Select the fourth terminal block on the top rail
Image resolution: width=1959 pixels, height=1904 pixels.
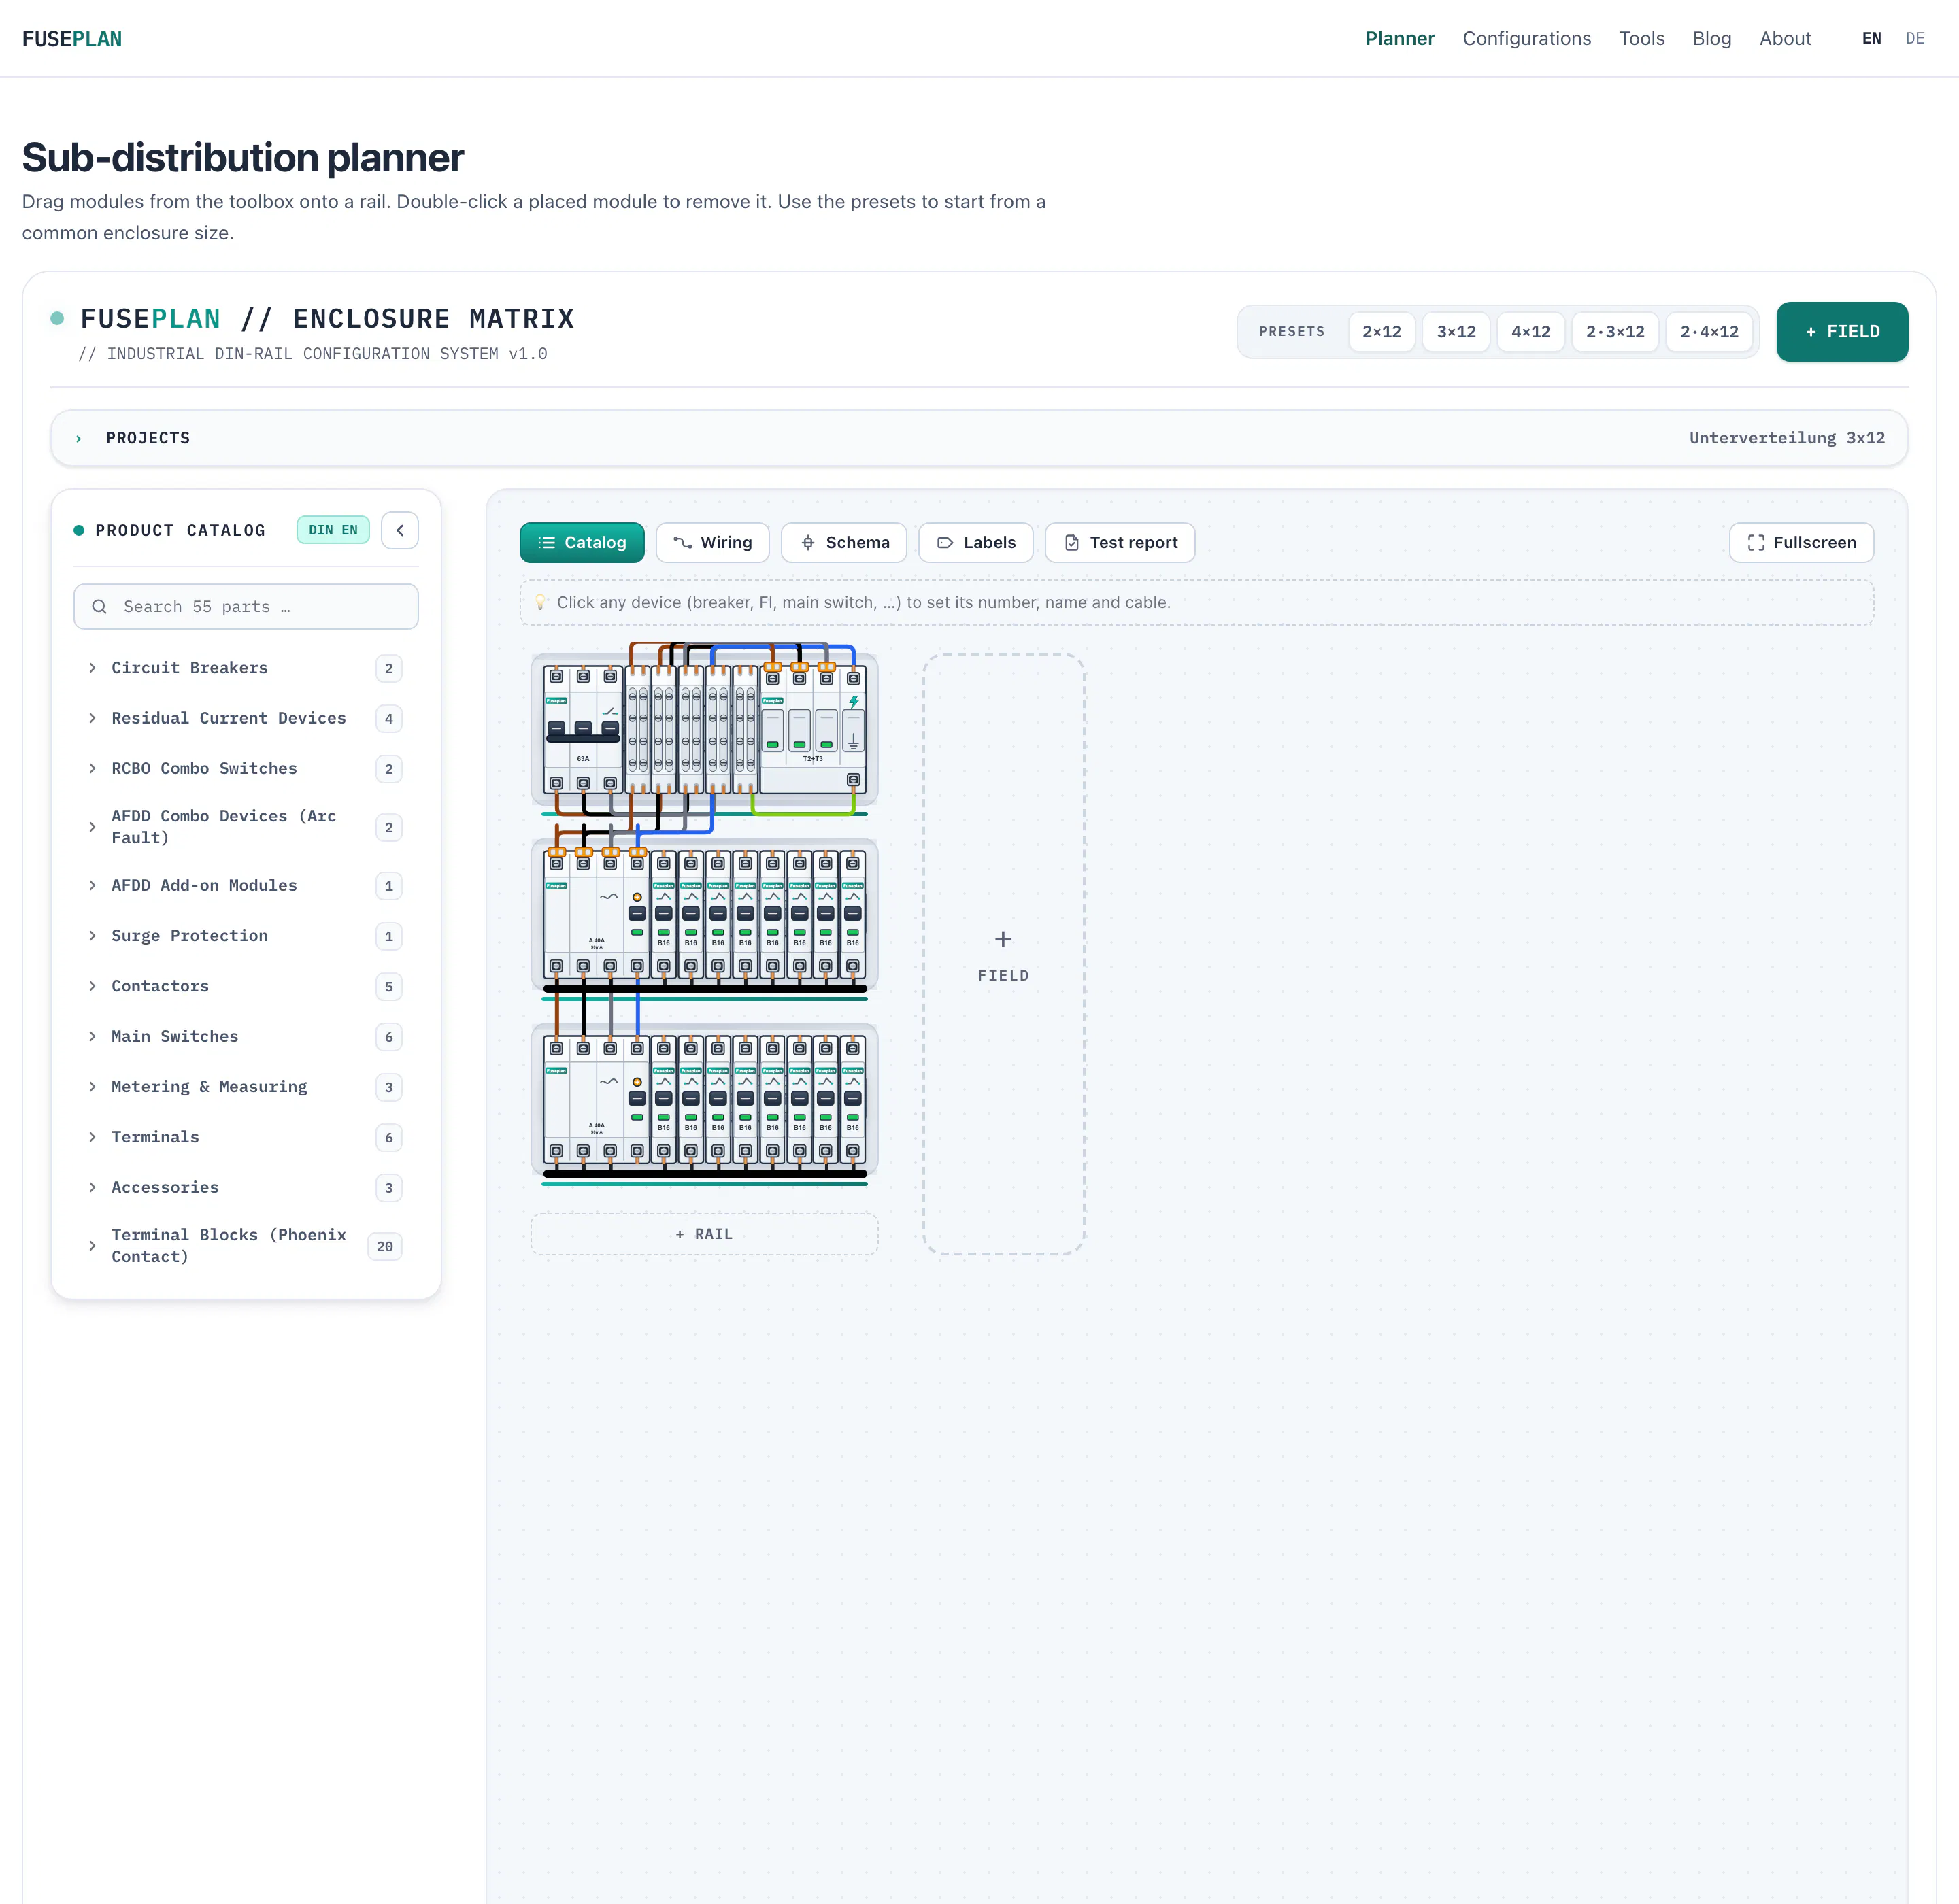coord(718,729)
